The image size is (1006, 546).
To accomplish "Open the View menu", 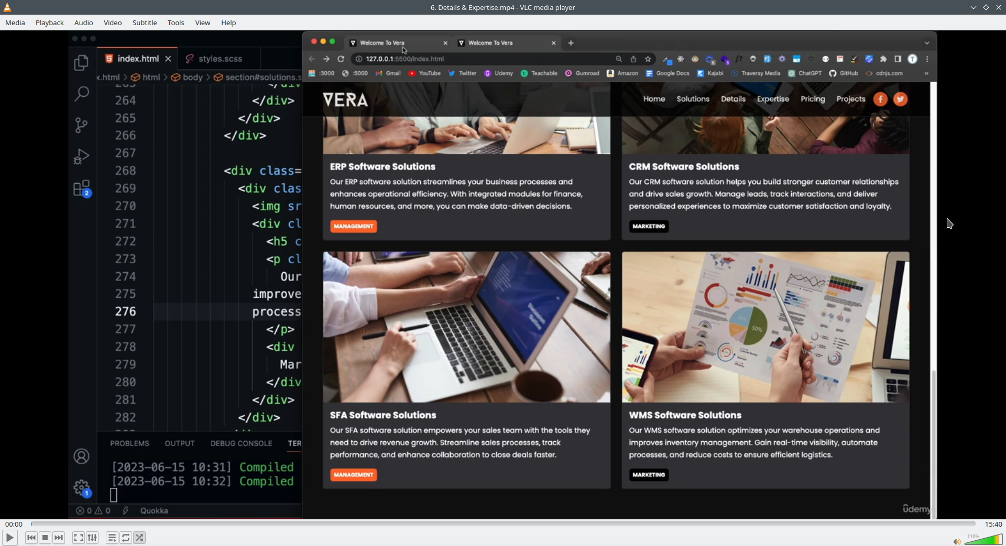I will (x=203, y=23).
